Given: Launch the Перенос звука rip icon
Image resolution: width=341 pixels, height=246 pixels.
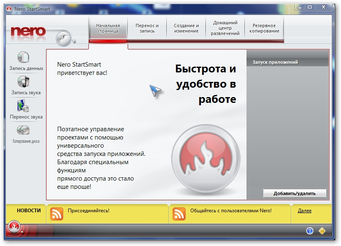Looking at the screenshot, I should coord(23,106).
